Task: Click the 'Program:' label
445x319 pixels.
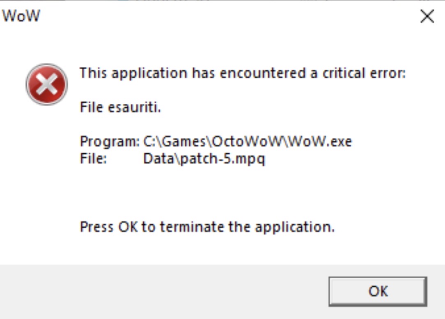Action: (110, 141)
